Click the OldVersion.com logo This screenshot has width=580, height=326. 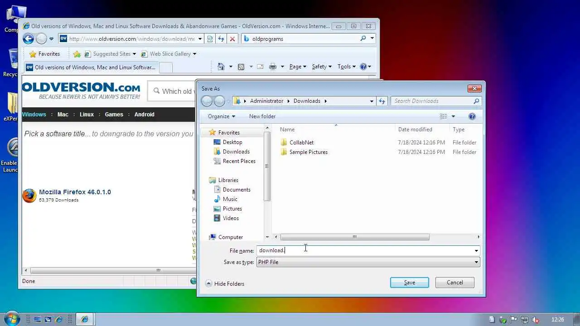pos(81,90)
